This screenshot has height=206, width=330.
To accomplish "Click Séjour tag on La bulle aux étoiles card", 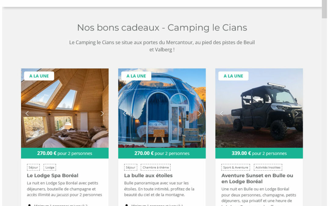I will (x=130, y=167).
